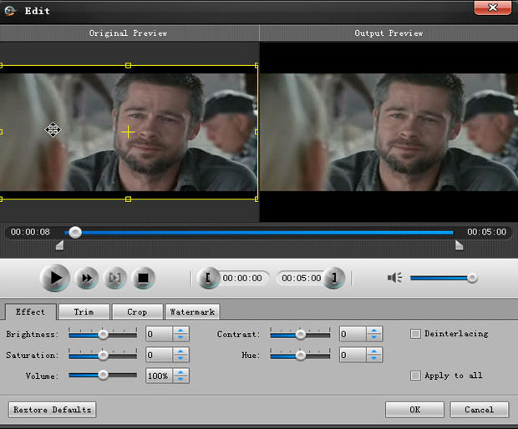The image size is (518, 429).
Task: Click the play selection bracket button
Action: [x=115, y=278]
